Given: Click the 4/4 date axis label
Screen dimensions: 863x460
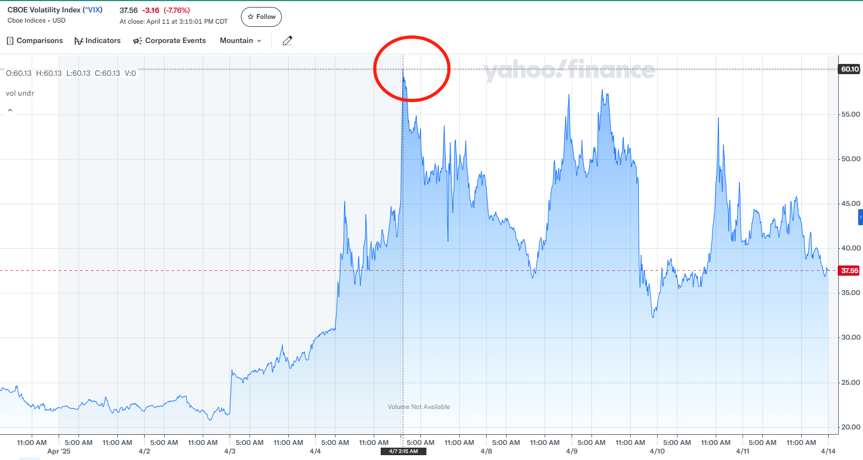Looking at the screenshot, I should click(315, 451).
